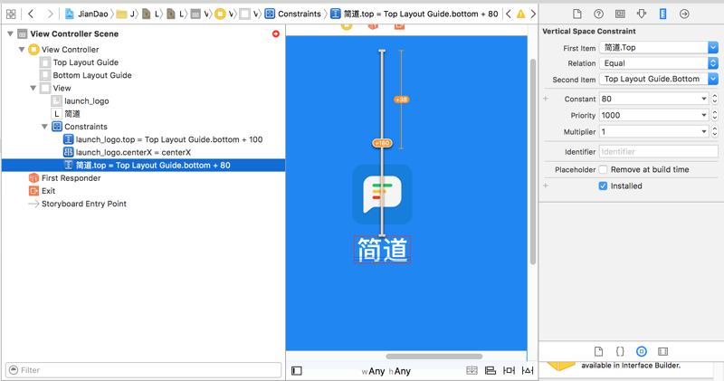724x381 pixels.
Task: Open Constant combo box arrow
Action: click(704, 99)
